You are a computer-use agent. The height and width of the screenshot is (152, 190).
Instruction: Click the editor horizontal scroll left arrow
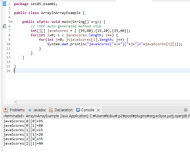(16, 102)
